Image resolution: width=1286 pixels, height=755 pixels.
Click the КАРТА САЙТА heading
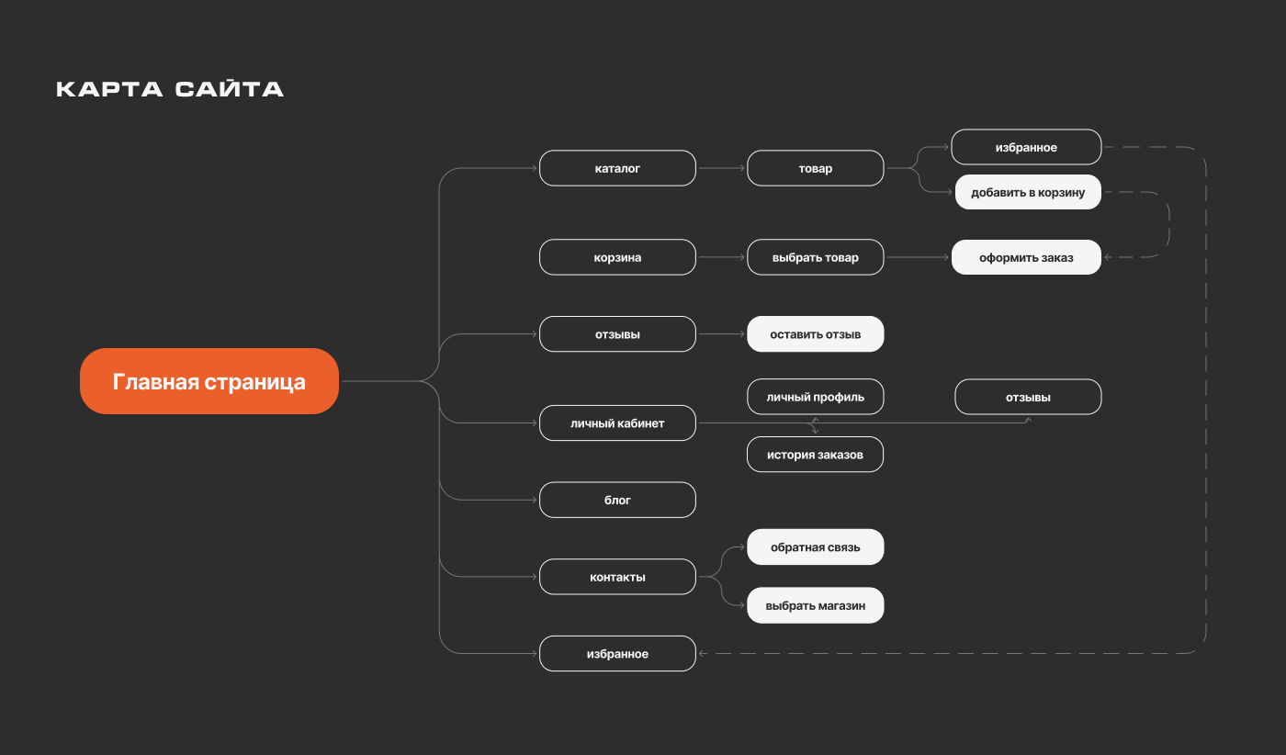170,89
